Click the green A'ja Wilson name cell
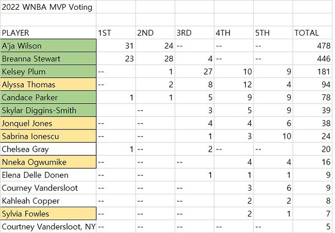 coord(48,45)
